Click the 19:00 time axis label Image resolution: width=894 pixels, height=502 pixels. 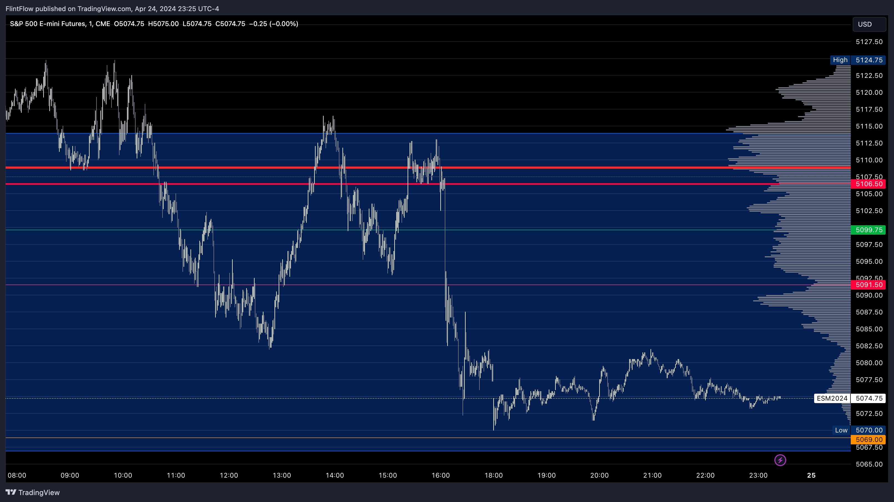pyautogui.click(x=547, y=475)
